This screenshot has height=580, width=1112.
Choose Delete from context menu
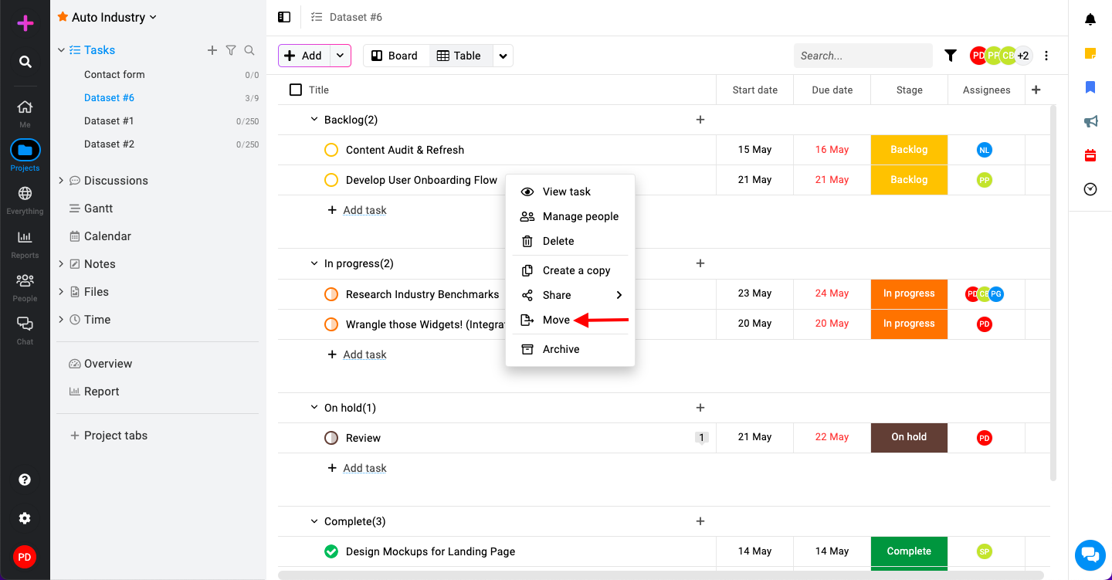click(570, 241)
